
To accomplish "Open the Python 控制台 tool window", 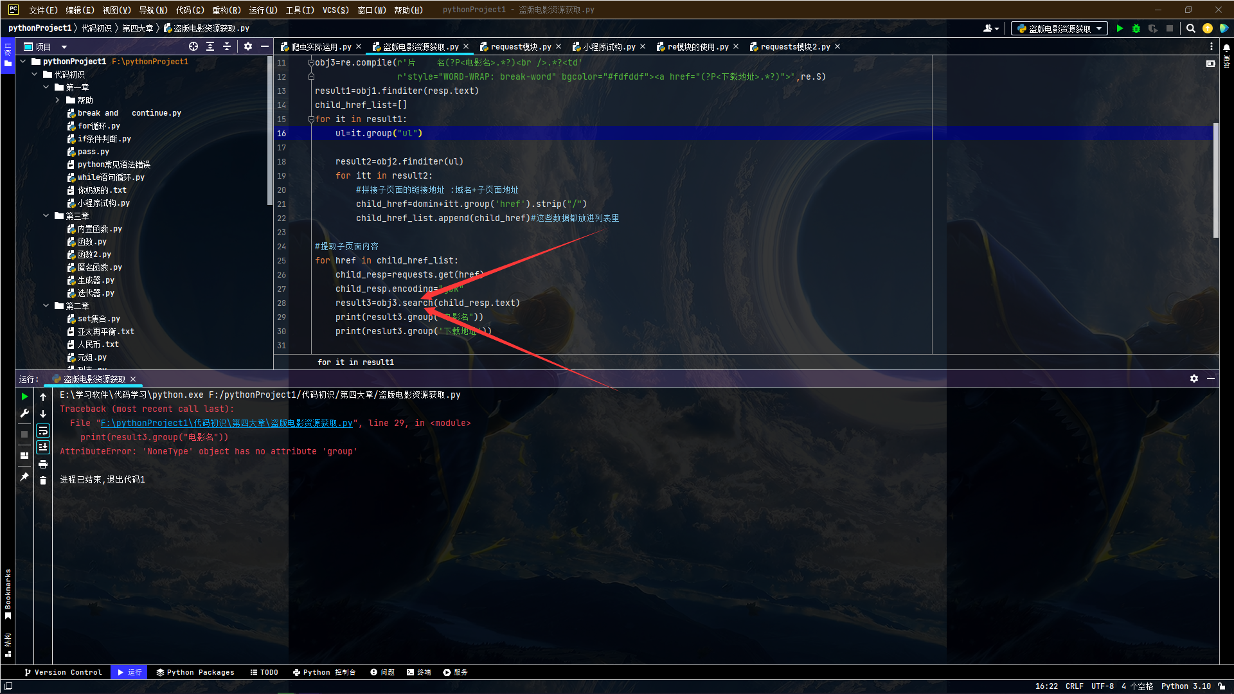I will [x=324, y=672].
